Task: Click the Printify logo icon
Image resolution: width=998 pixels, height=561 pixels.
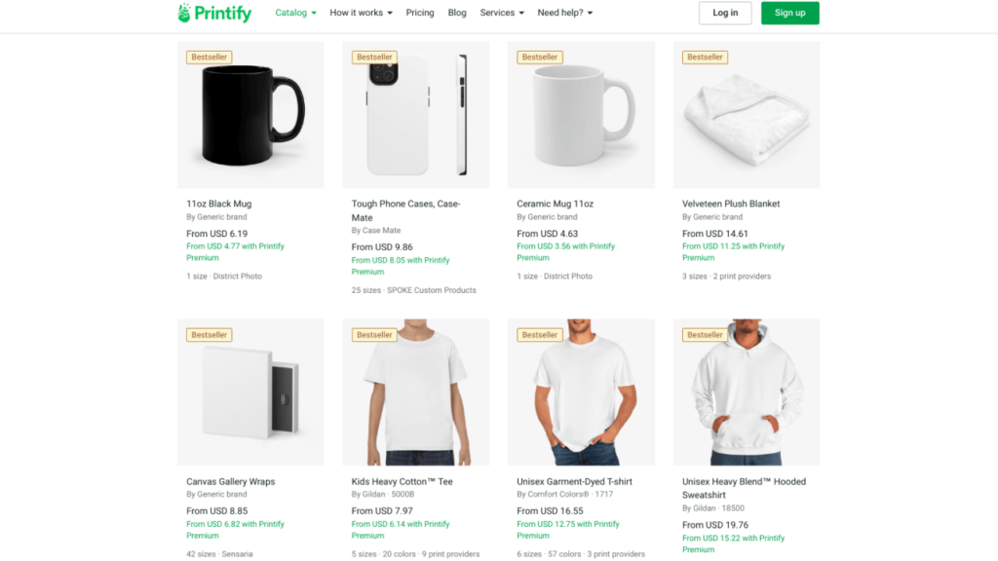Action: 185,13
